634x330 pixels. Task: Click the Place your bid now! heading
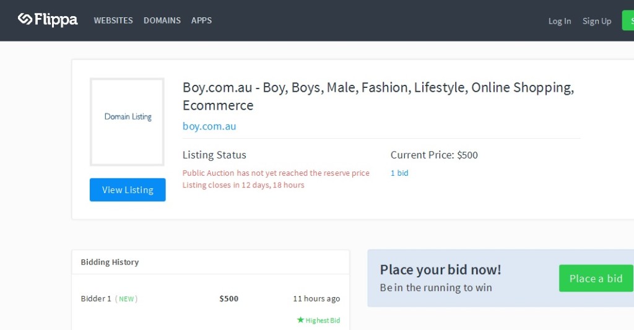pos(440,270)
